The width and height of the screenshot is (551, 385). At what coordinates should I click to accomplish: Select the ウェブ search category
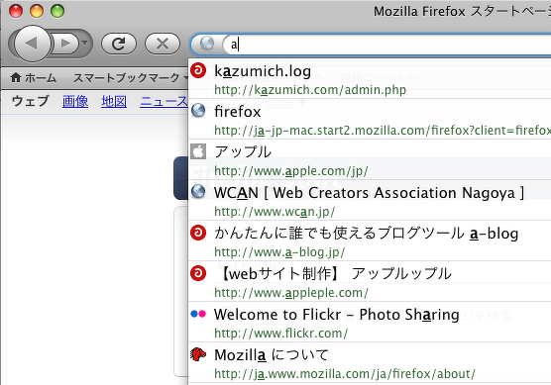coord(30,101)
